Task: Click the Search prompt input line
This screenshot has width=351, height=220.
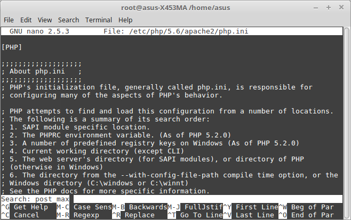Action: [160, 199]
